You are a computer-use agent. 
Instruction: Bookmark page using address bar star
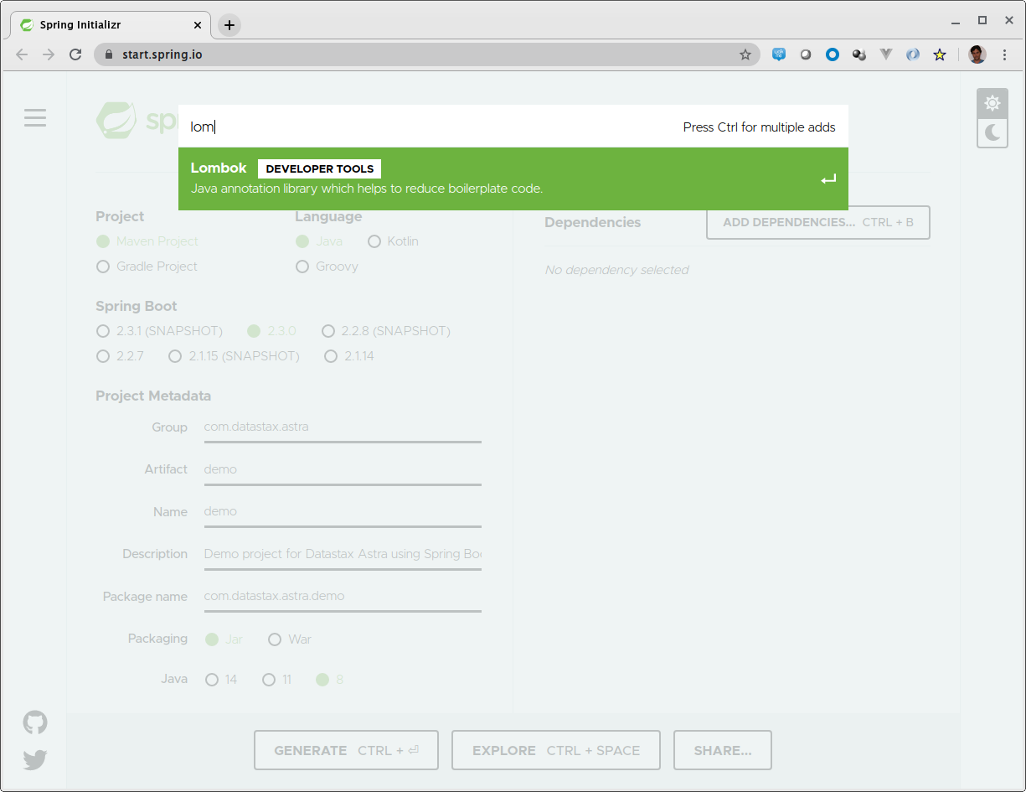[x=745, y=54]
